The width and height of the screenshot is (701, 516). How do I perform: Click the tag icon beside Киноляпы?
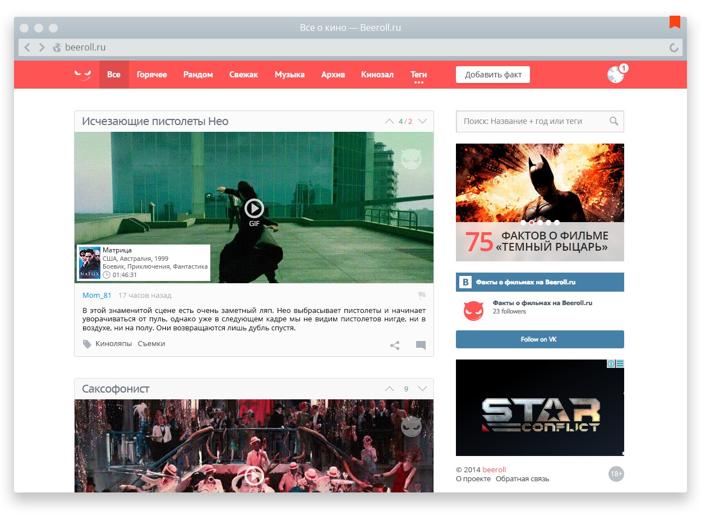click(x=87, y=344)
